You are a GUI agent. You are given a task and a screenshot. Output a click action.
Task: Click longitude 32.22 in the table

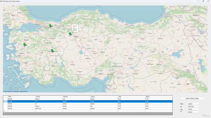click(159, 104)
